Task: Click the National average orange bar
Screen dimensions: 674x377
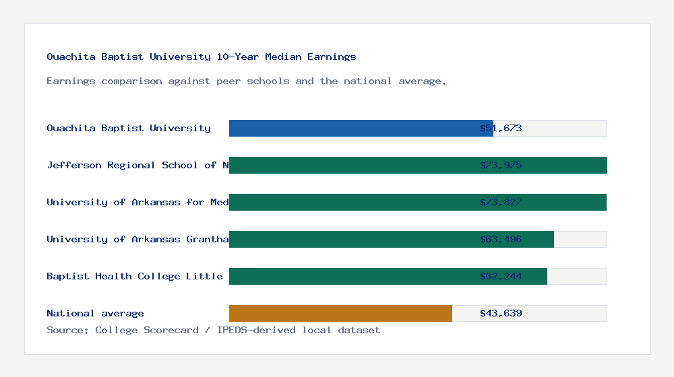Action: 340,314
